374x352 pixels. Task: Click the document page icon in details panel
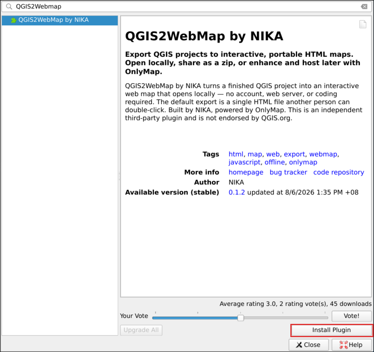(x=363, y=24)
